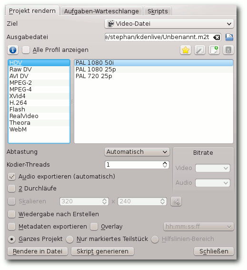Select Ganzes Projekt radio button

pos(12,239)
